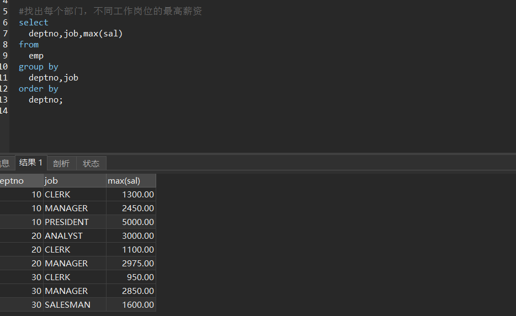Switch to the 状态 tab
This screenshot has width=516, height=316.
[x=91, y=163]
